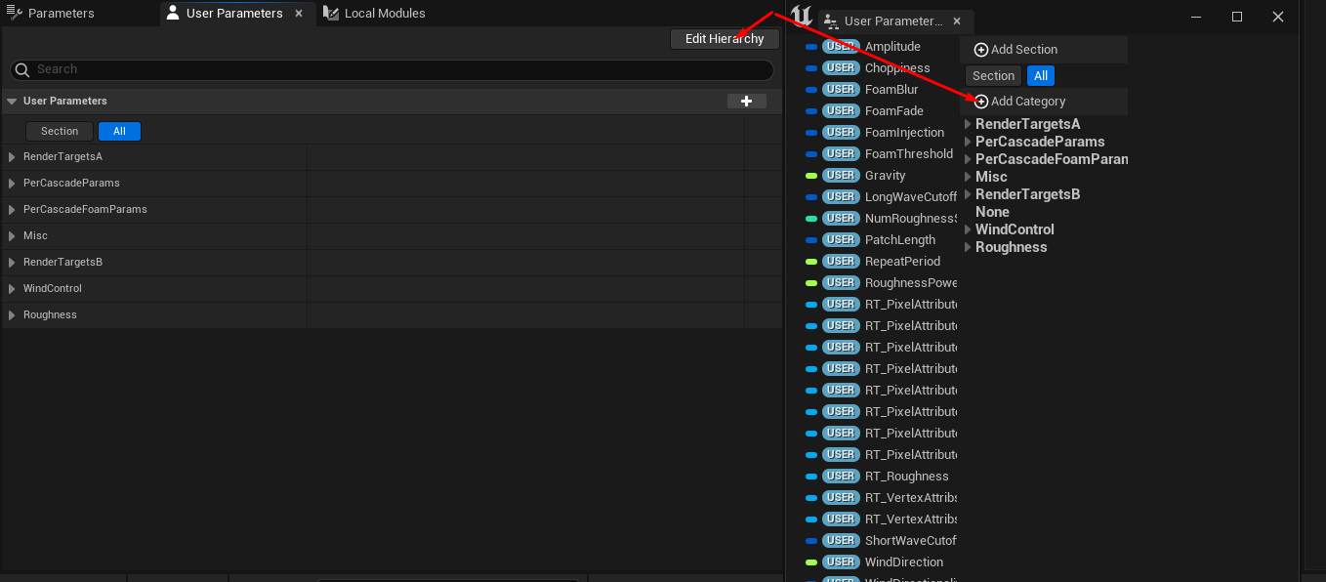Click the Amplitude parameter's blue type pill
The height and width of the screenshot is (582, 1326).
click(x=810, y=47)
